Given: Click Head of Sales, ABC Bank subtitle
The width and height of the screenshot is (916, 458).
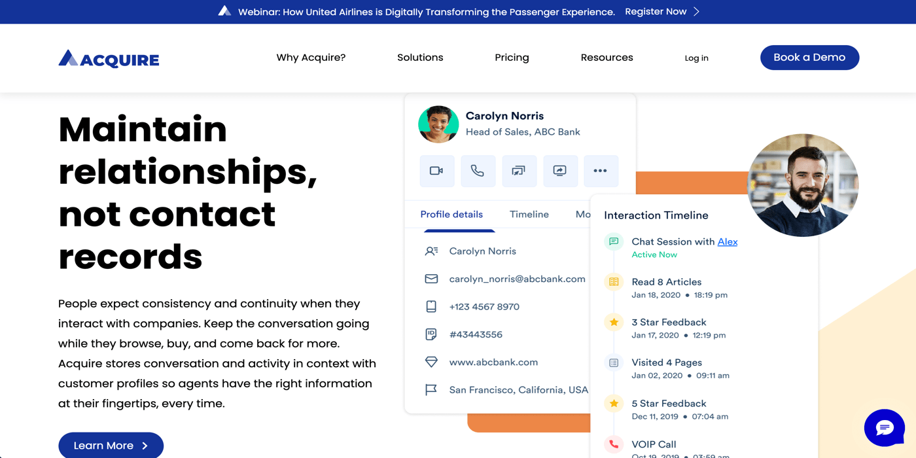Looking at the screenshot, I should pos(523,132).
